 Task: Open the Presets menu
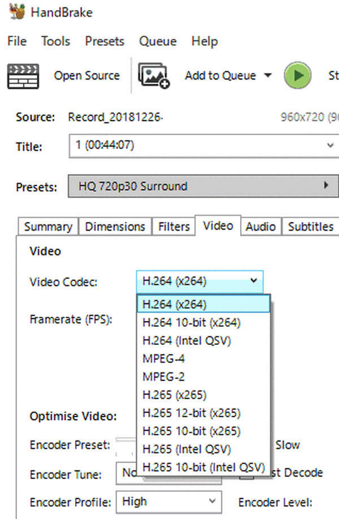tap(105, 41)
